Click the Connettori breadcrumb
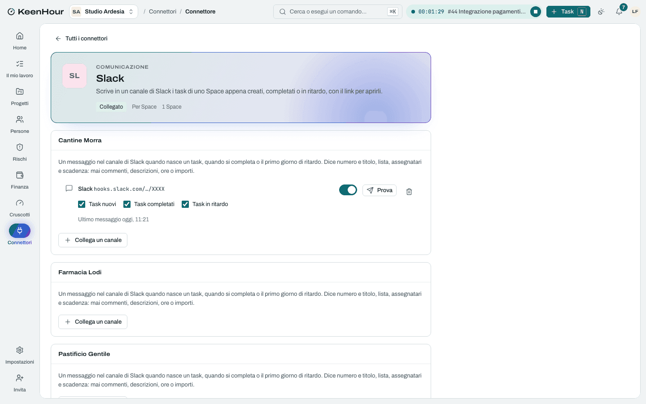This screenshot has width=646, height=404. (162, 12)
